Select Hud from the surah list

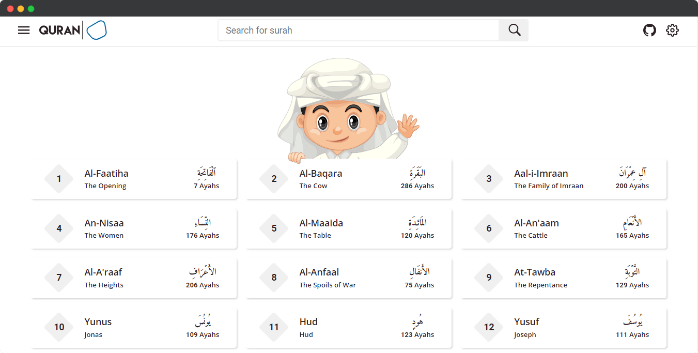coord(349,327)
